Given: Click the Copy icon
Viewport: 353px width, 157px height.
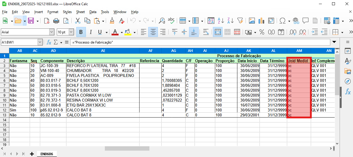Looking at the screenshot, I should click(x=87, y=21).
